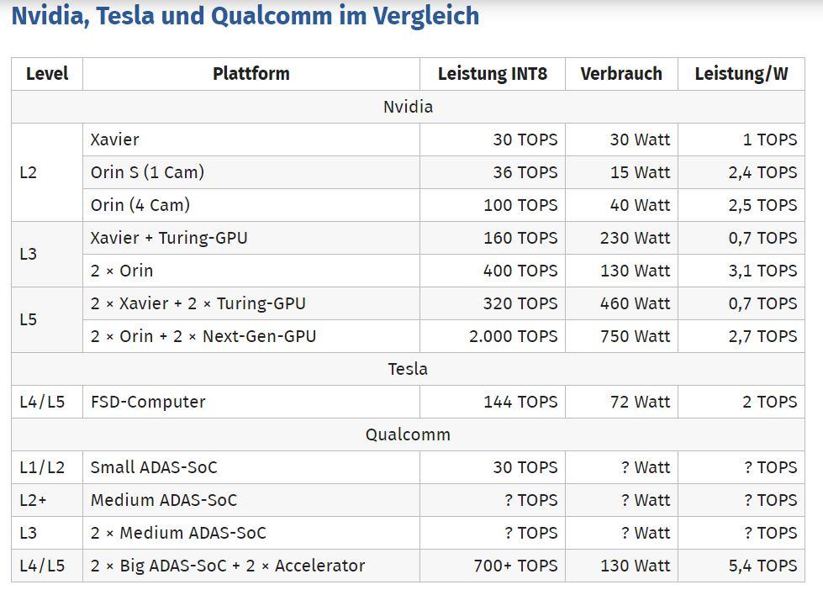Select the L2+ level cell
The image size is (823, 595).
click(47, 500)
